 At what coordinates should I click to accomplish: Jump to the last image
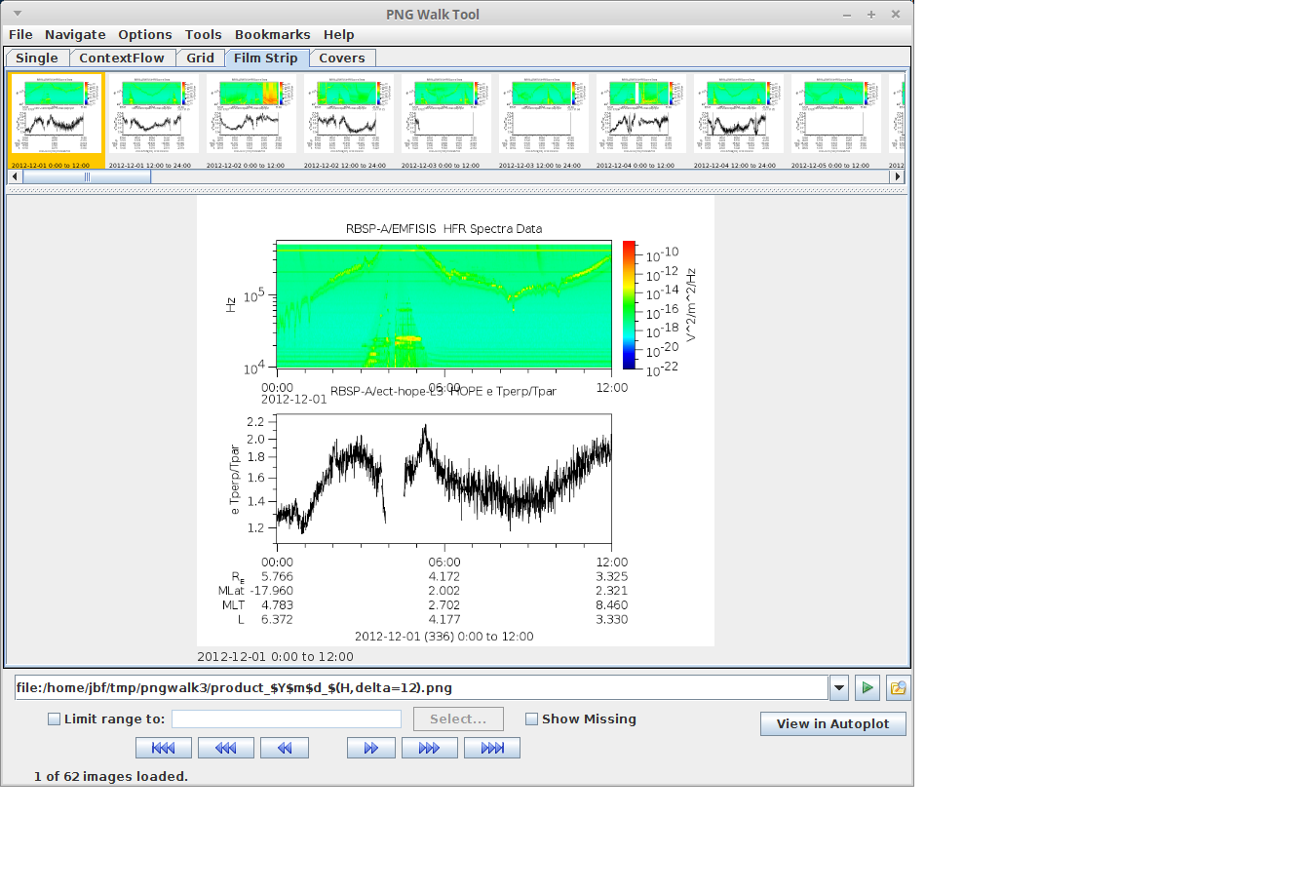coord(491,748)
